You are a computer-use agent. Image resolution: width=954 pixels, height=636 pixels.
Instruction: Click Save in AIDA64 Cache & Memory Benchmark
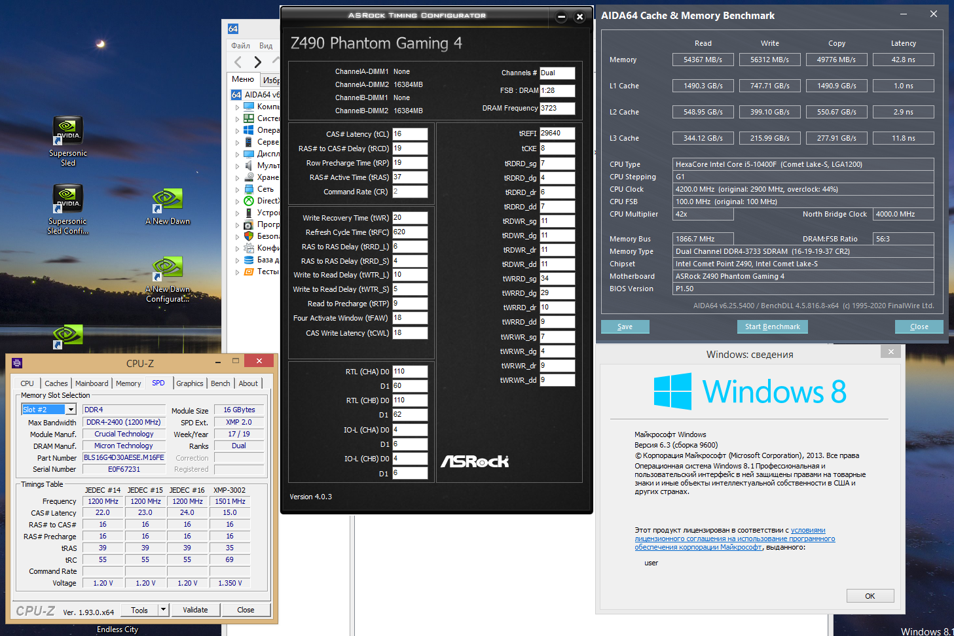tap(625, 327)
